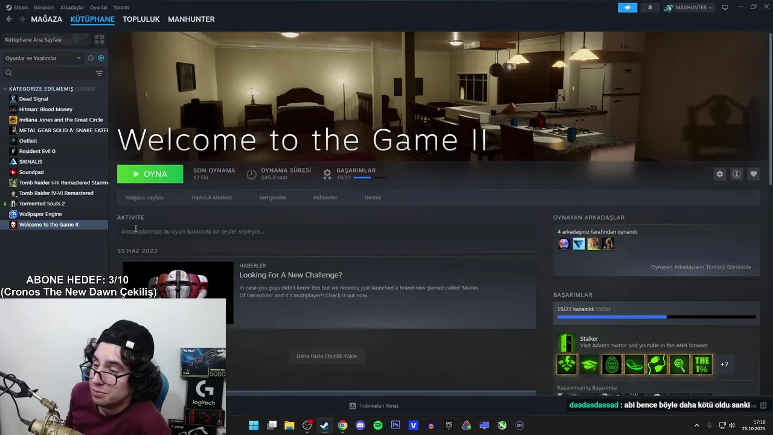View the doll face achievement icon
This screenshot has width=773, height=435.
tap(612, 364)
